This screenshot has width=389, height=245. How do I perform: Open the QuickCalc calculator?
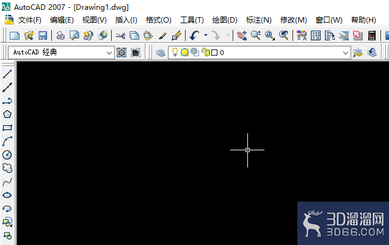coord(372,35)
